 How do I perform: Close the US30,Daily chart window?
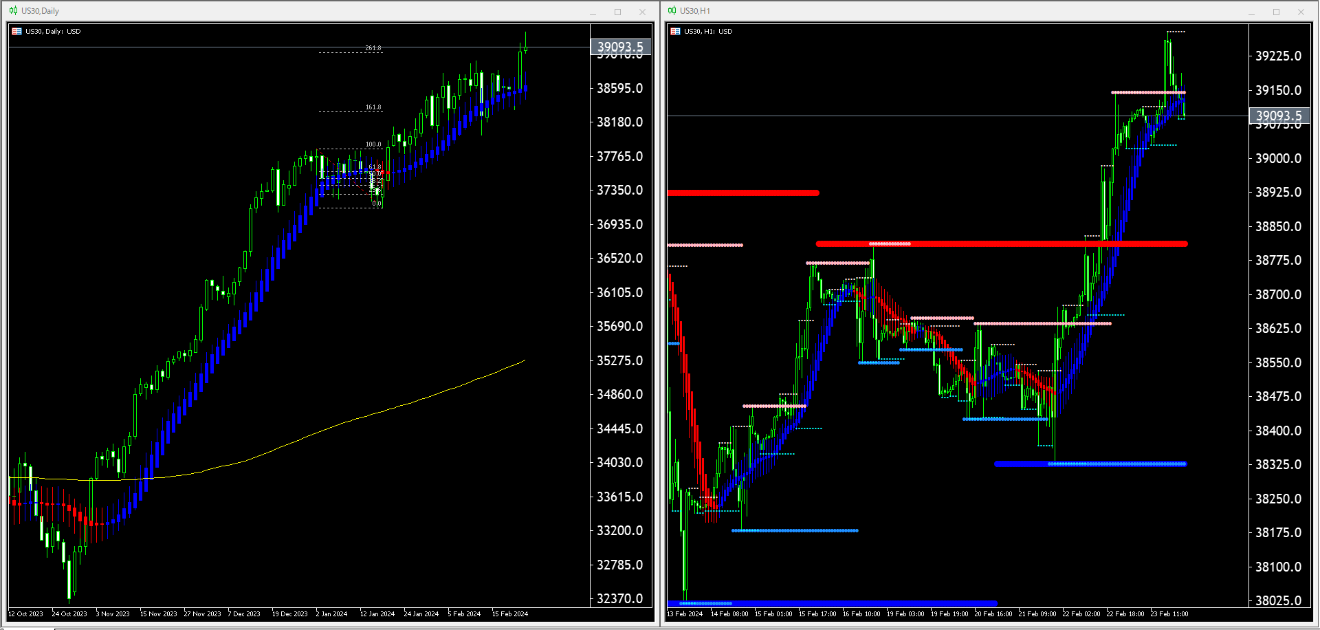(x=642, y=12)
